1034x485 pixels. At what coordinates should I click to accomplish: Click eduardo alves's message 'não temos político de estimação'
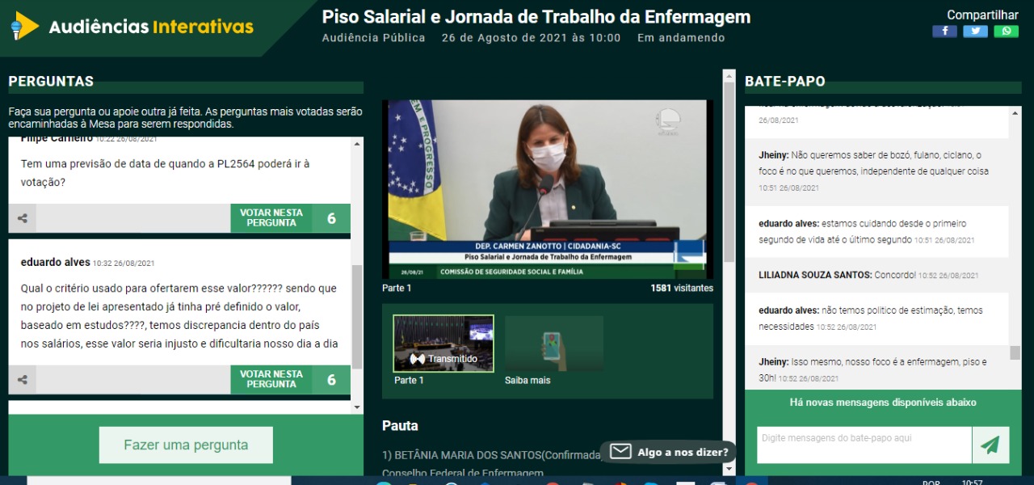tap(876, 318)
